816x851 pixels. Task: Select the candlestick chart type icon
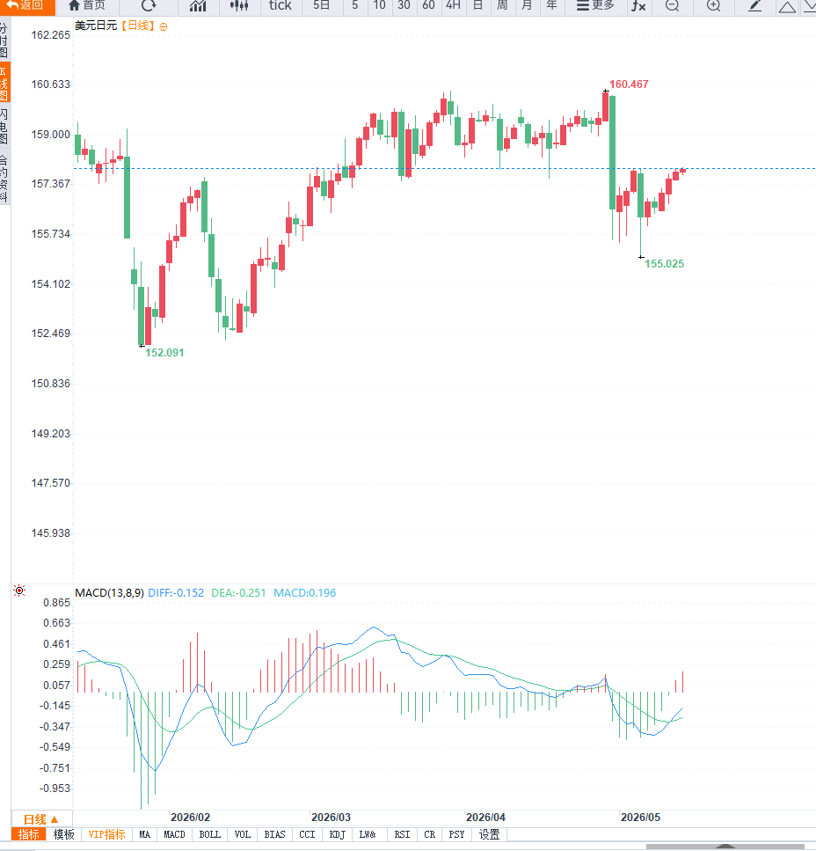238,6
